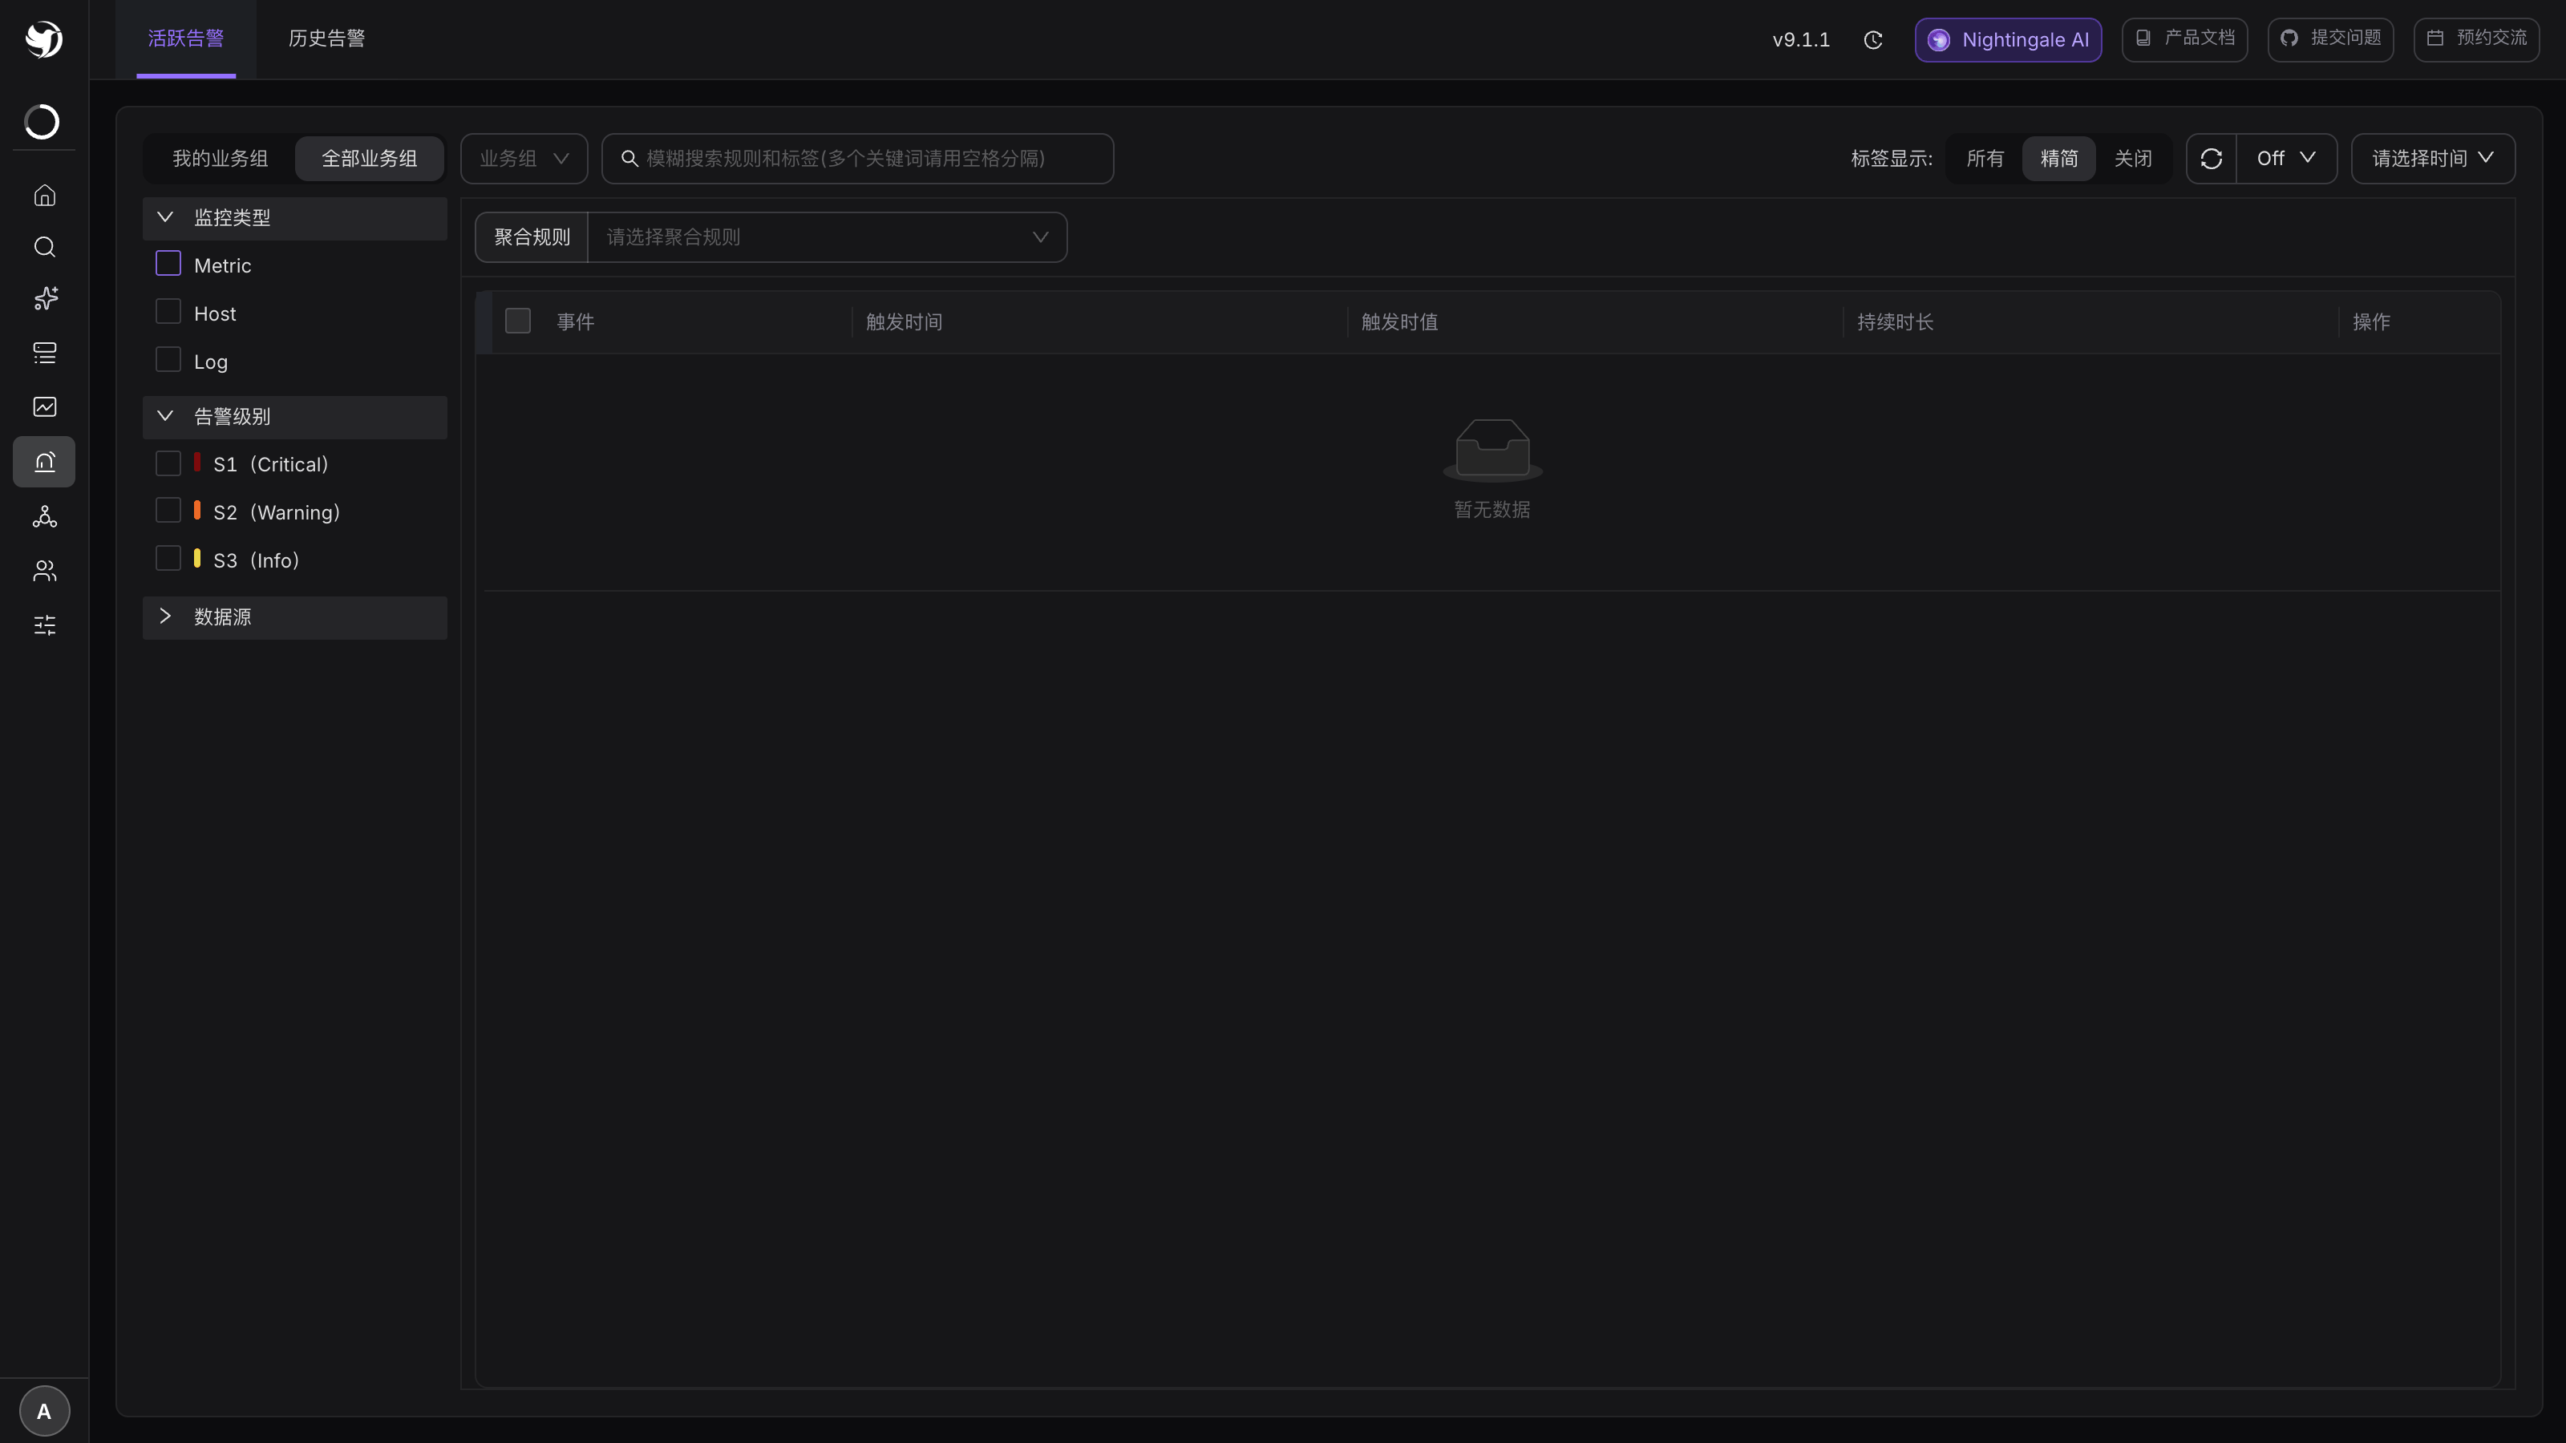Click the Nightingale bird logo
2566x1443 pixels.
click(44, 38)
